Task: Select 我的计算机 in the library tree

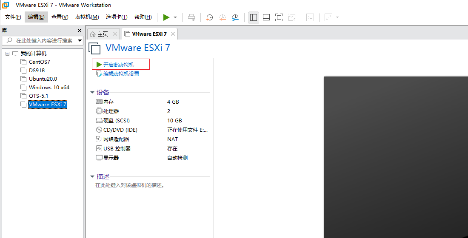Action: coord(34,54)
